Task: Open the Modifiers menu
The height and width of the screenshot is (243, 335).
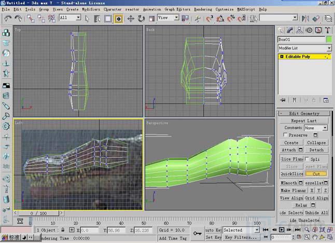Action: coord(91,9)
